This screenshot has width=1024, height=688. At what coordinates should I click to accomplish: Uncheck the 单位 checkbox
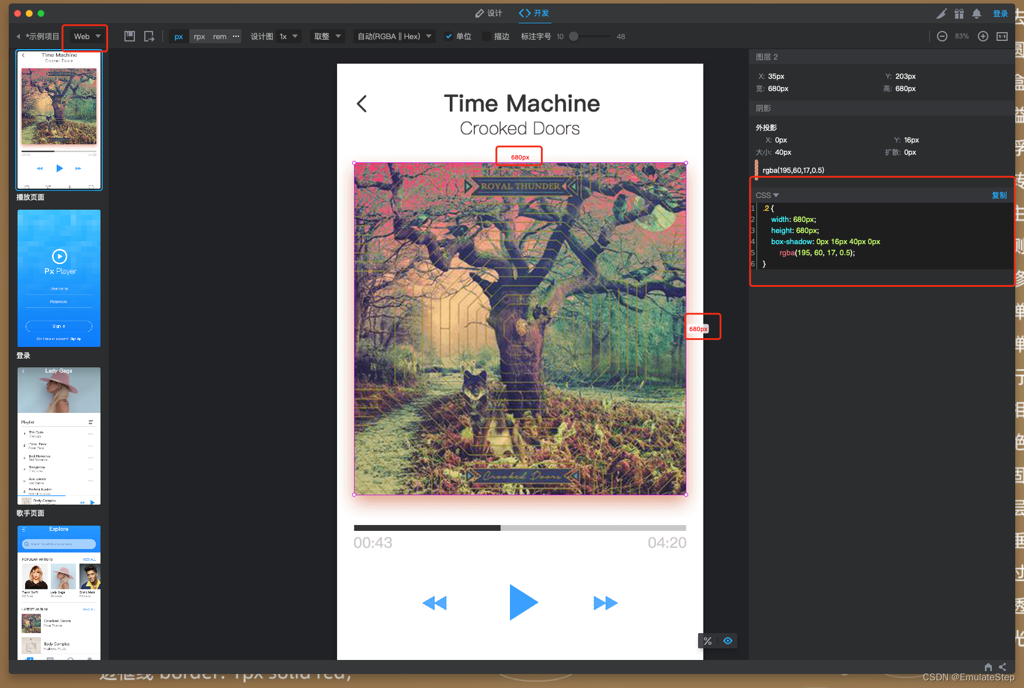click(449, 36)
